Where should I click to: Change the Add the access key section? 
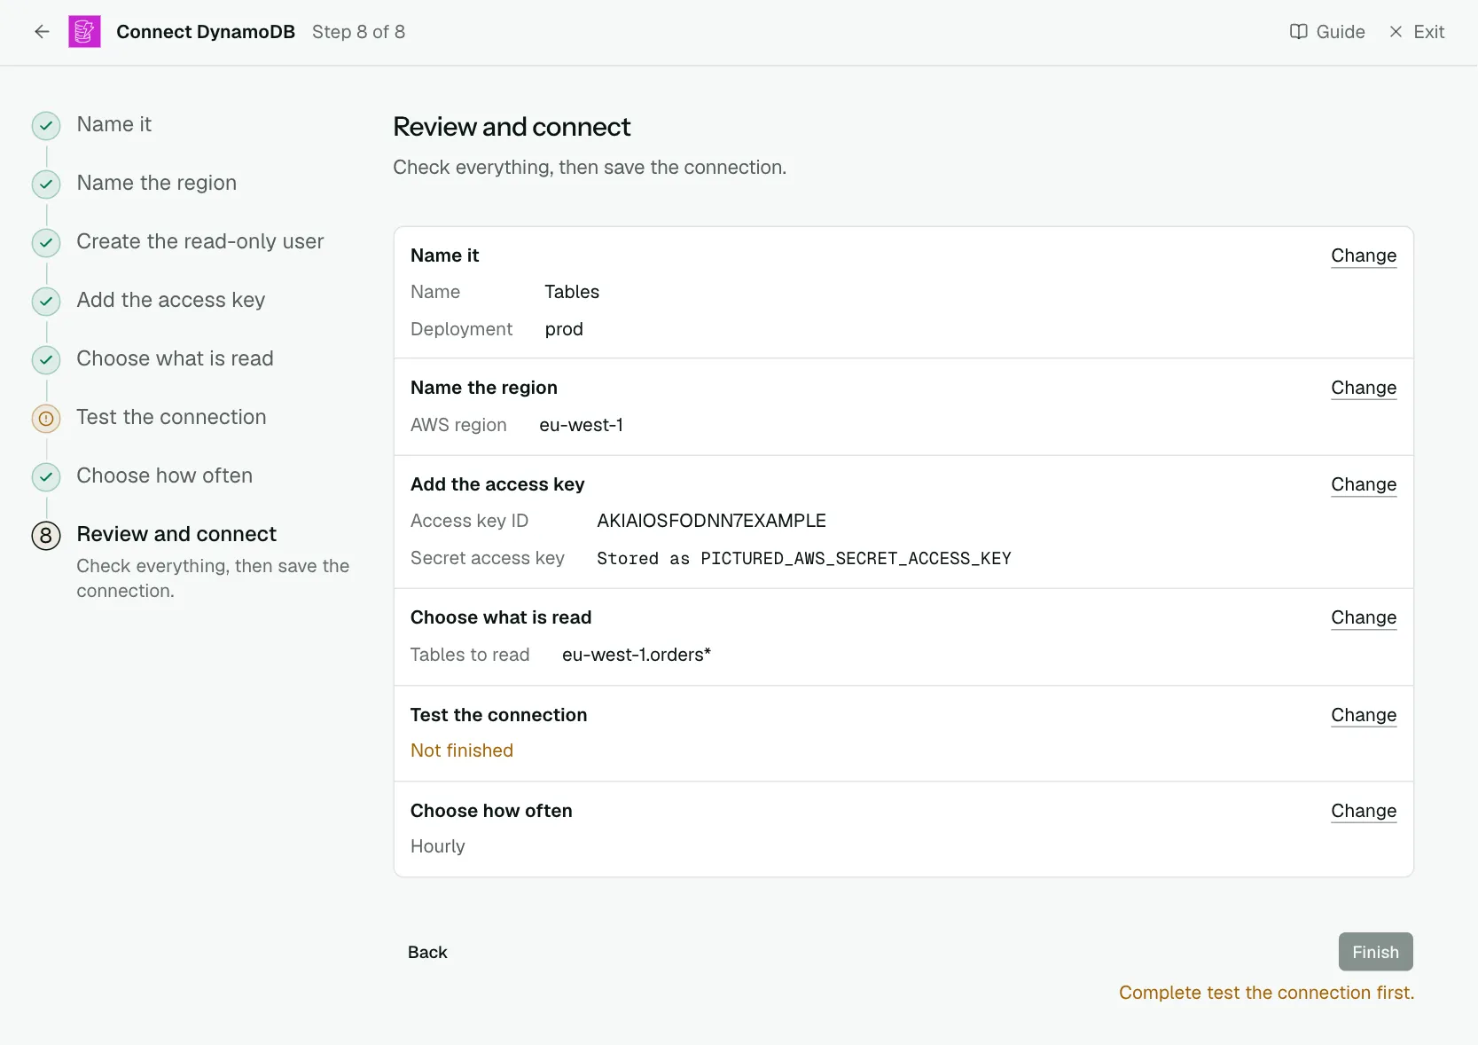pos(1364,484)
